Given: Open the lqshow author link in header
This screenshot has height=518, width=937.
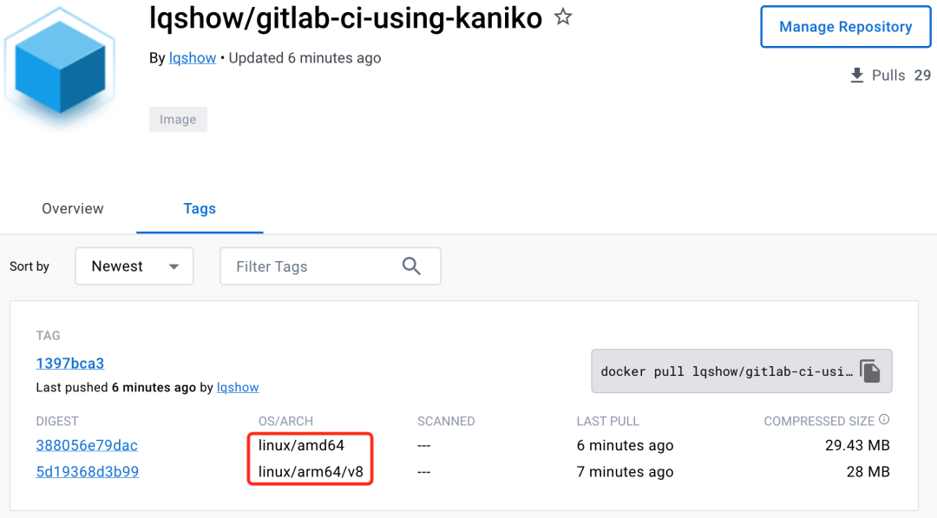Looking at the screenshot, I should coord(193,58).
